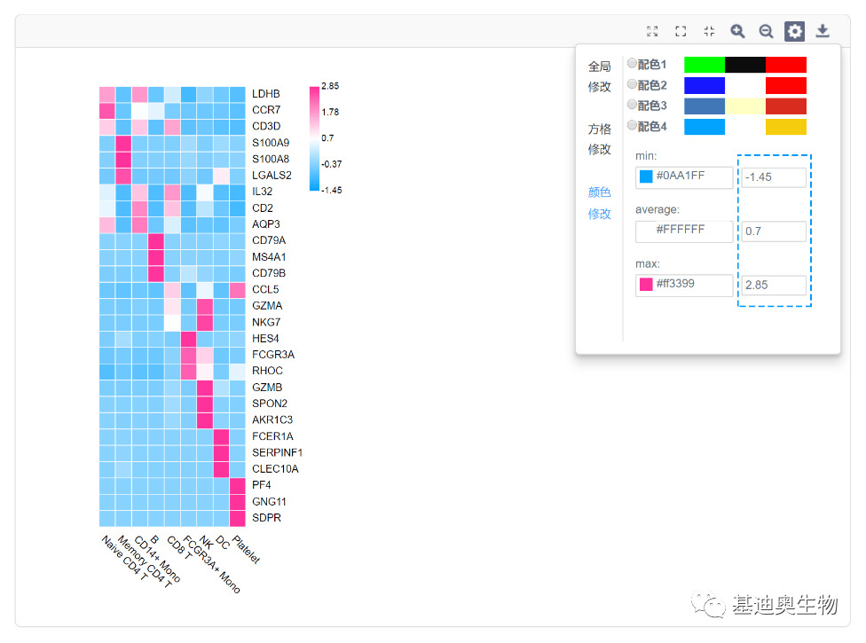This screenshot has height=643, width=866.
Task: Zoom in with the magnifier plus icon
Action: (737, 31)
